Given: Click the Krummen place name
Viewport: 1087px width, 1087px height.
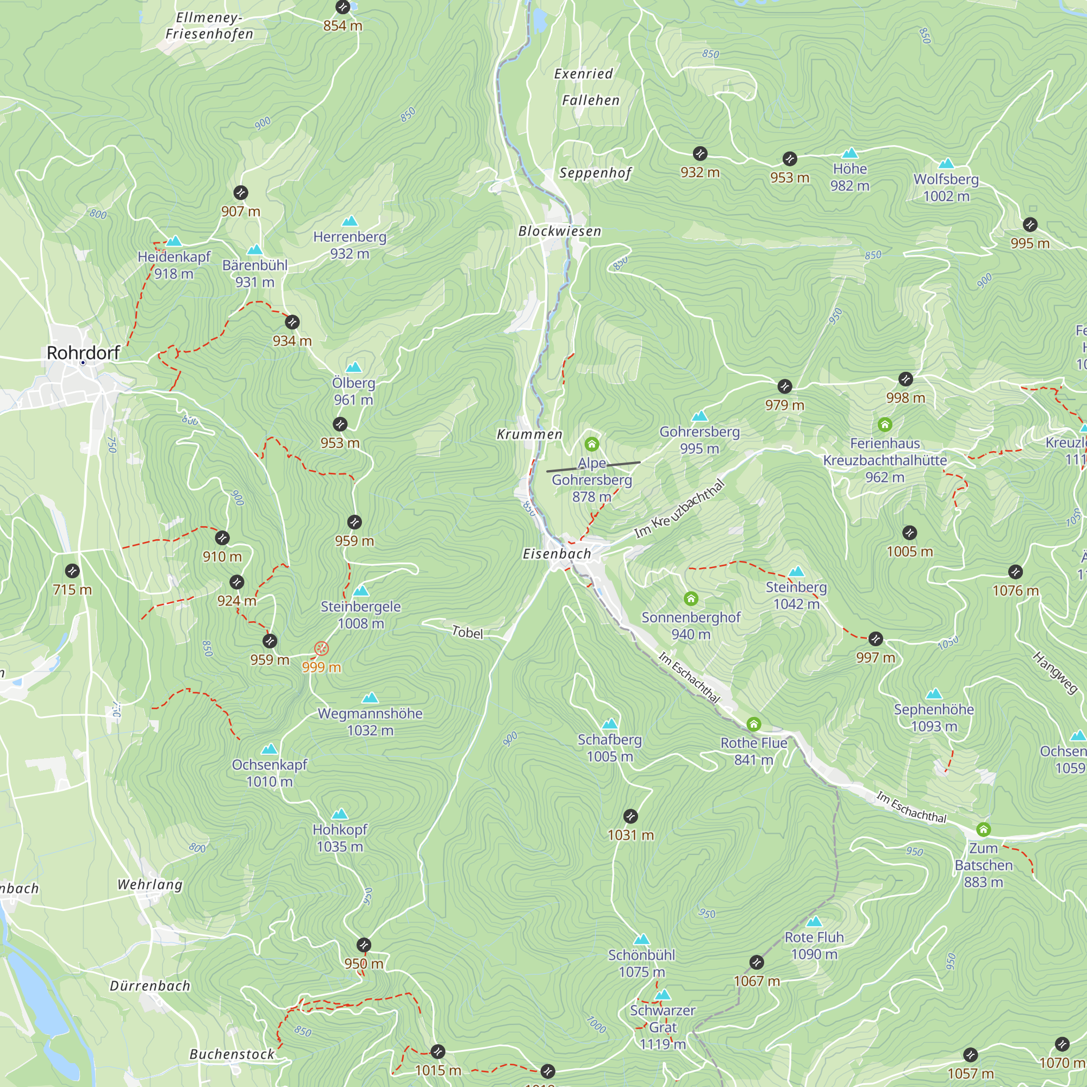Looking at the screenshot, I should [x=529, y=434].
